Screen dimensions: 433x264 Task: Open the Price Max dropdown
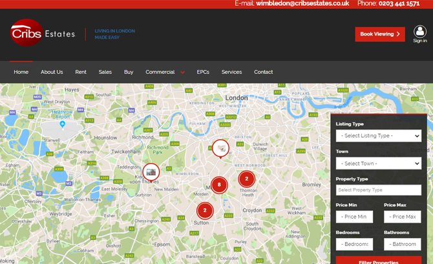click(403, 217)
